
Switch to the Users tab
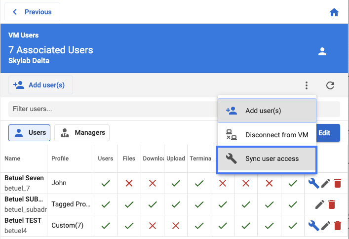coord(30,132)
